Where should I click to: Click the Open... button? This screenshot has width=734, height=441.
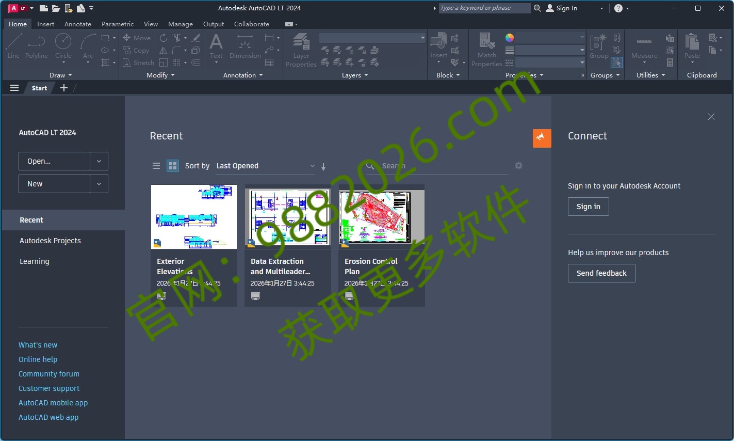point(54,161)
